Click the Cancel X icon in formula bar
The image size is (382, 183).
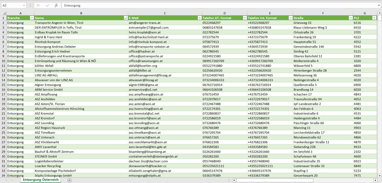point(38,5)
